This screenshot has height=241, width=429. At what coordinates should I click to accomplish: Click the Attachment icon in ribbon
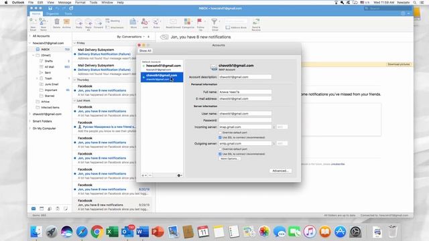click(107, 27)
